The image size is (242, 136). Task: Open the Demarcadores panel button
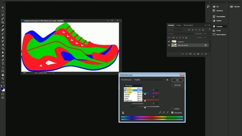tap(219, 34)
